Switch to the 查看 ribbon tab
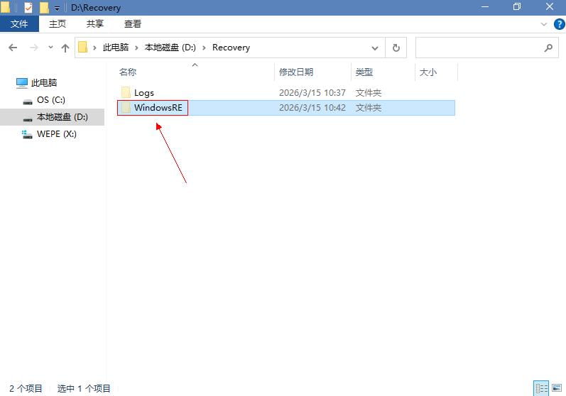Viewport: 566px width, 396px height. 133,24
